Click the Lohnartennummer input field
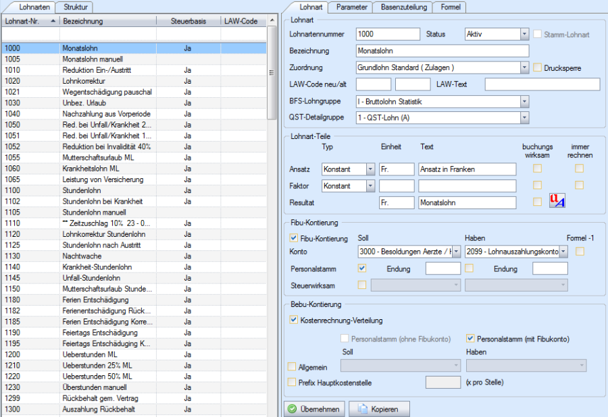Screen dimensions: 608x417 (x=388, y=34)
